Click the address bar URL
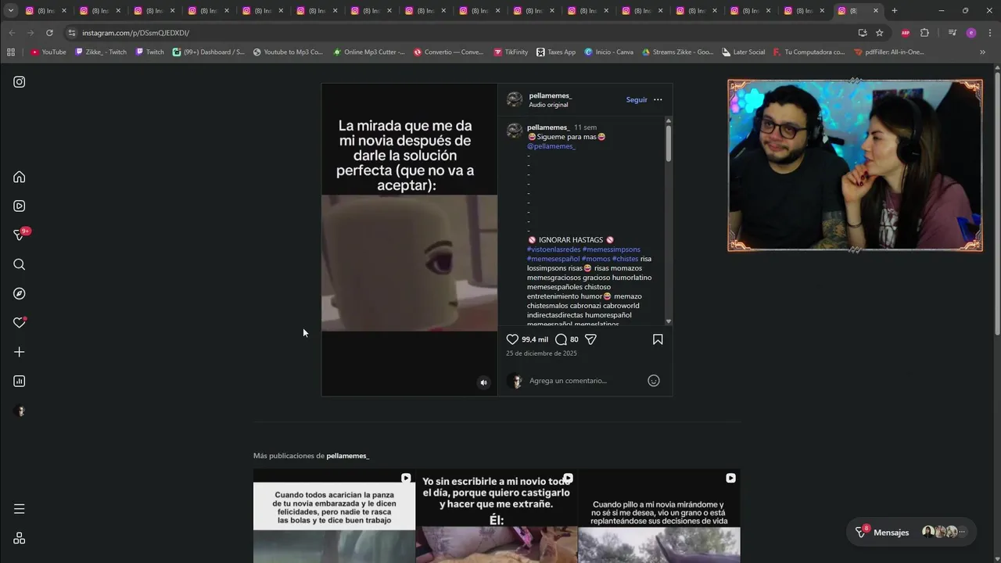This screenshot has height=563, width=1001. tap(135, 33)
